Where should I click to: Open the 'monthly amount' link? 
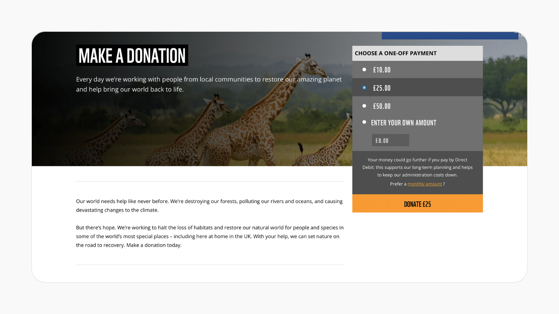tap(424, 184)
